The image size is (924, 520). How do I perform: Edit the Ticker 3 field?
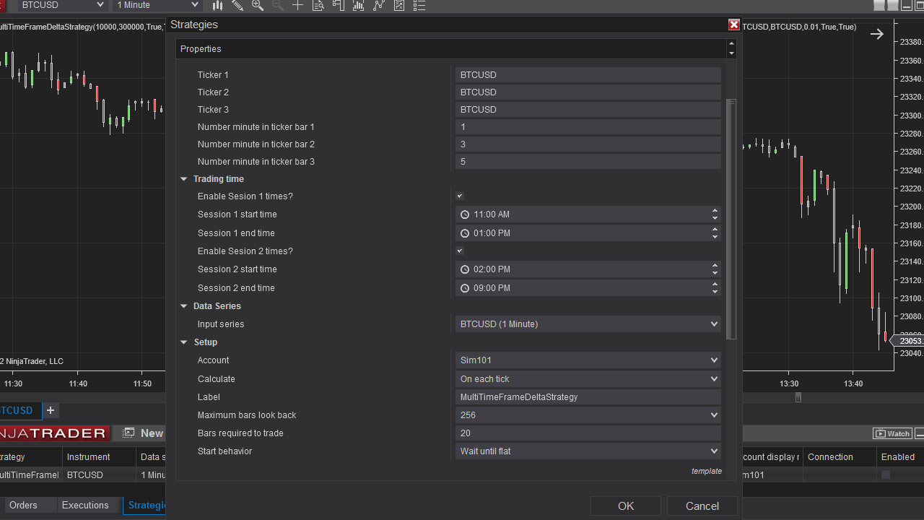tap(588, 110)
